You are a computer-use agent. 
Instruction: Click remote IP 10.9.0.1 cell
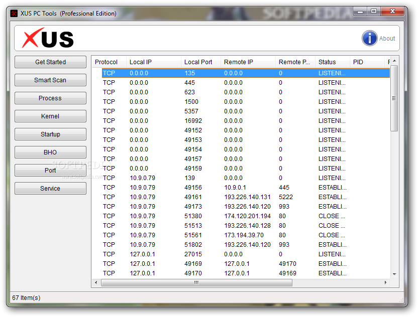(x=235, y=188)
